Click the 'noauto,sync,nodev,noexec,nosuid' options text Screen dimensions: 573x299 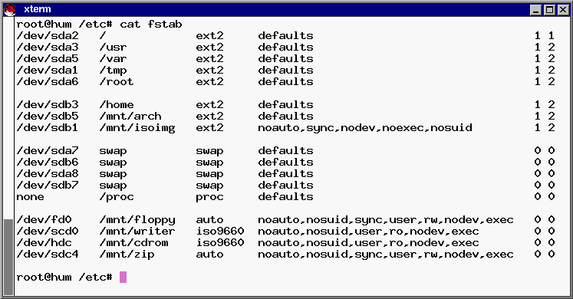tap(365, 128)
